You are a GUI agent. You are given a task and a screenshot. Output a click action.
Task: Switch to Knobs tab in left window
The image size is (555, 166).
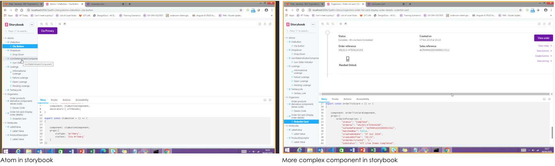[54, 100]
